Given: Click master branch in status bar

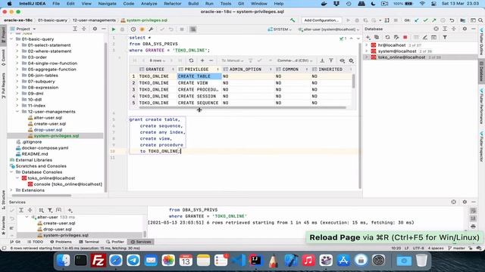Looking at the screenshot, I should coord(456,248).
